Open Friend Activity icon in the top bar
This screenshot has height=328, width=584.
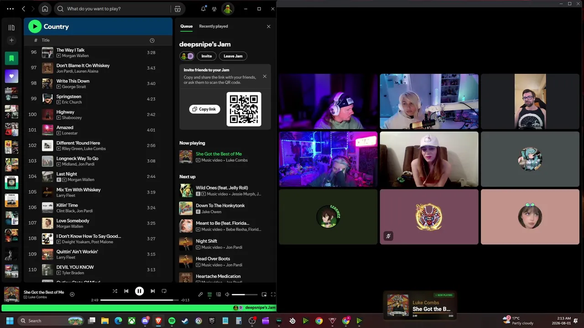coord(214,9)
